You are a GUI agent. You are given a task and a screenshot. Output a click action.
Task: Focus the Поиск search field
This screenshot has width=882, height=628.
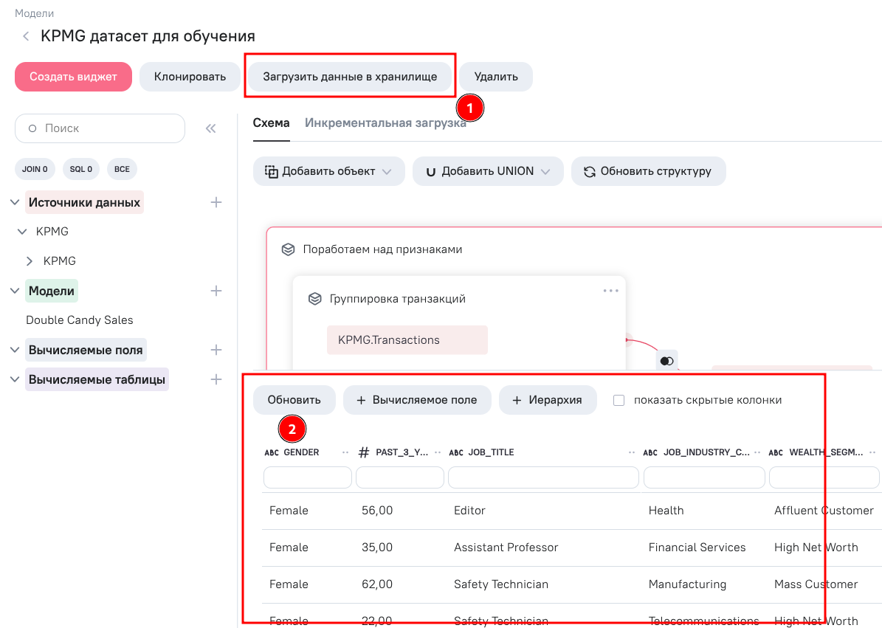click(x=100, y=128)
